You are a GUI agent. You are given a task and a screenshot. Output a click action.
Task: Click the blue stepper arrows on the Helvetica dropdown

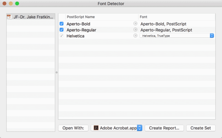pos(212,36)
